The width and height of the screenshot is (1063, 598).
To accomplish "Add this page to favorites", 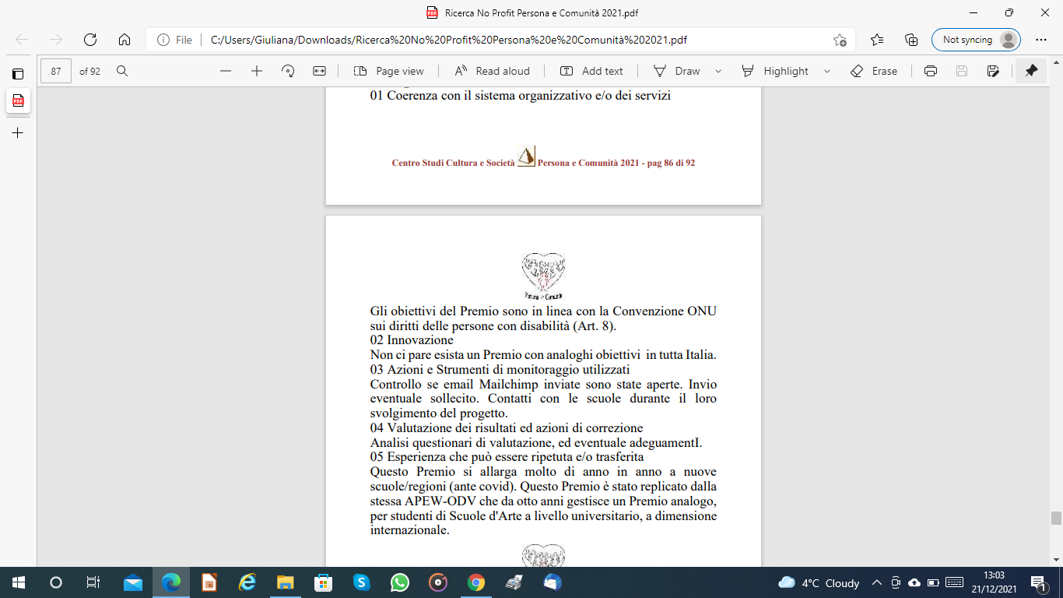I will tap(840, 40).
